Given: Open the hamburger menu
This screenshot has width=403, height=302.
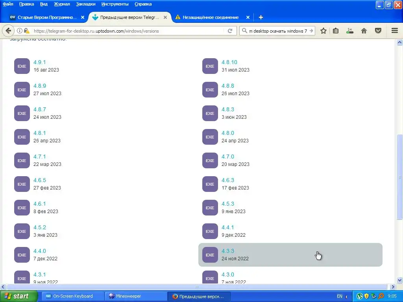Looking at the screenshot, I should click(395, 31).
